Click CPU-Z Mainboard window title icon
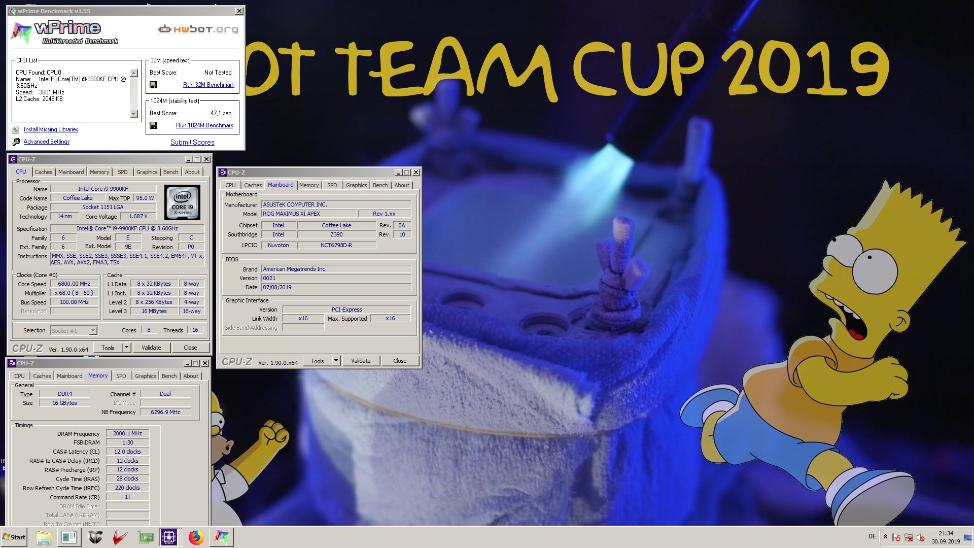 (223, 173)
